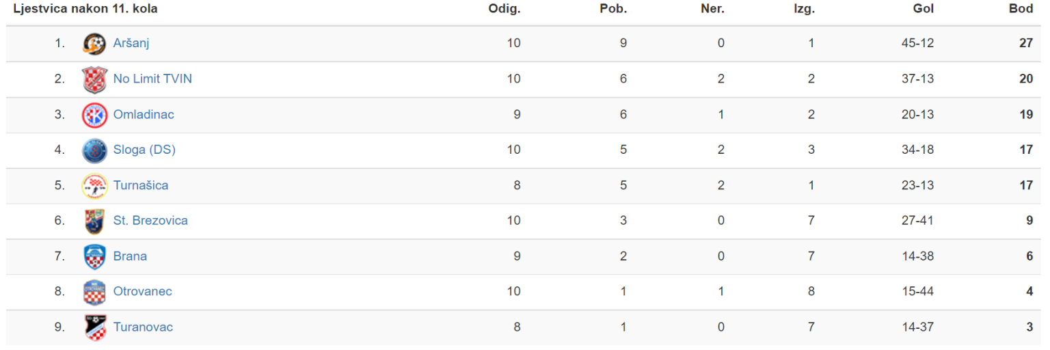Open the Sloga (DS) team link
The height and width of the screenshot is (350, 1050).
(144, 150)
